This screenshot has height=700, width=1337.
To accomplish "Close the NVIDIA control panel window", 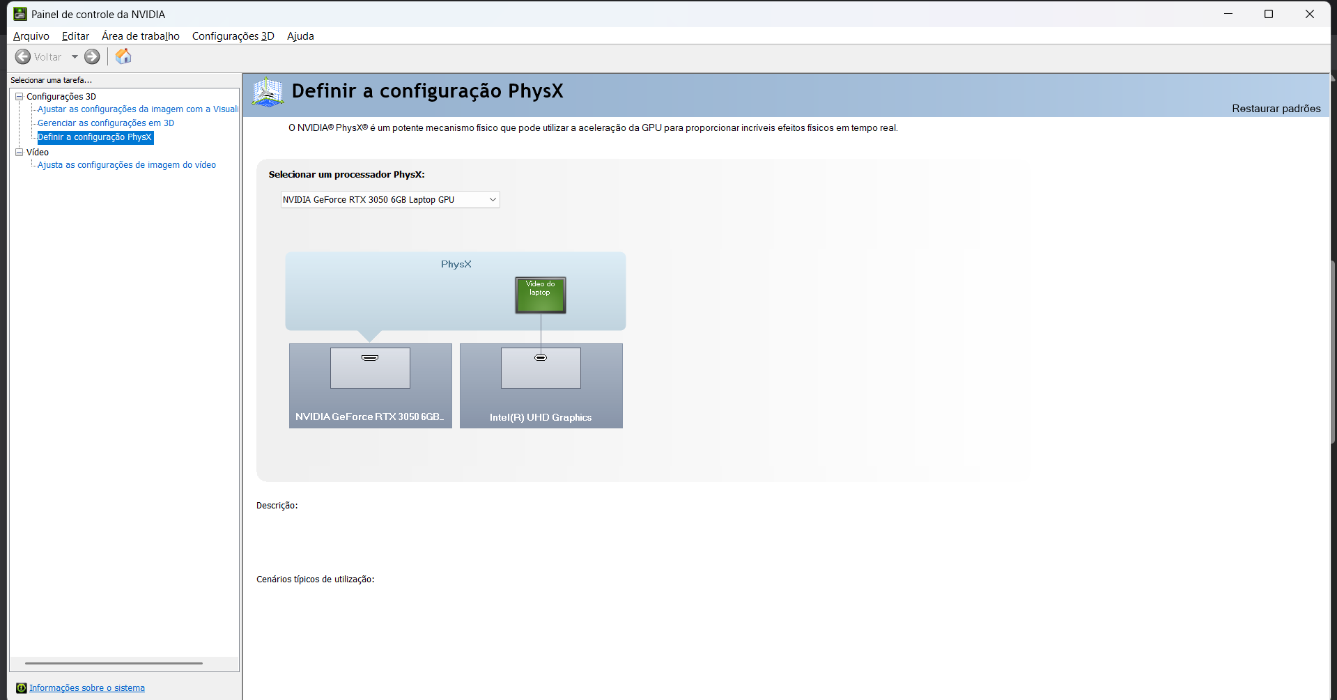I will (1310, 14).
